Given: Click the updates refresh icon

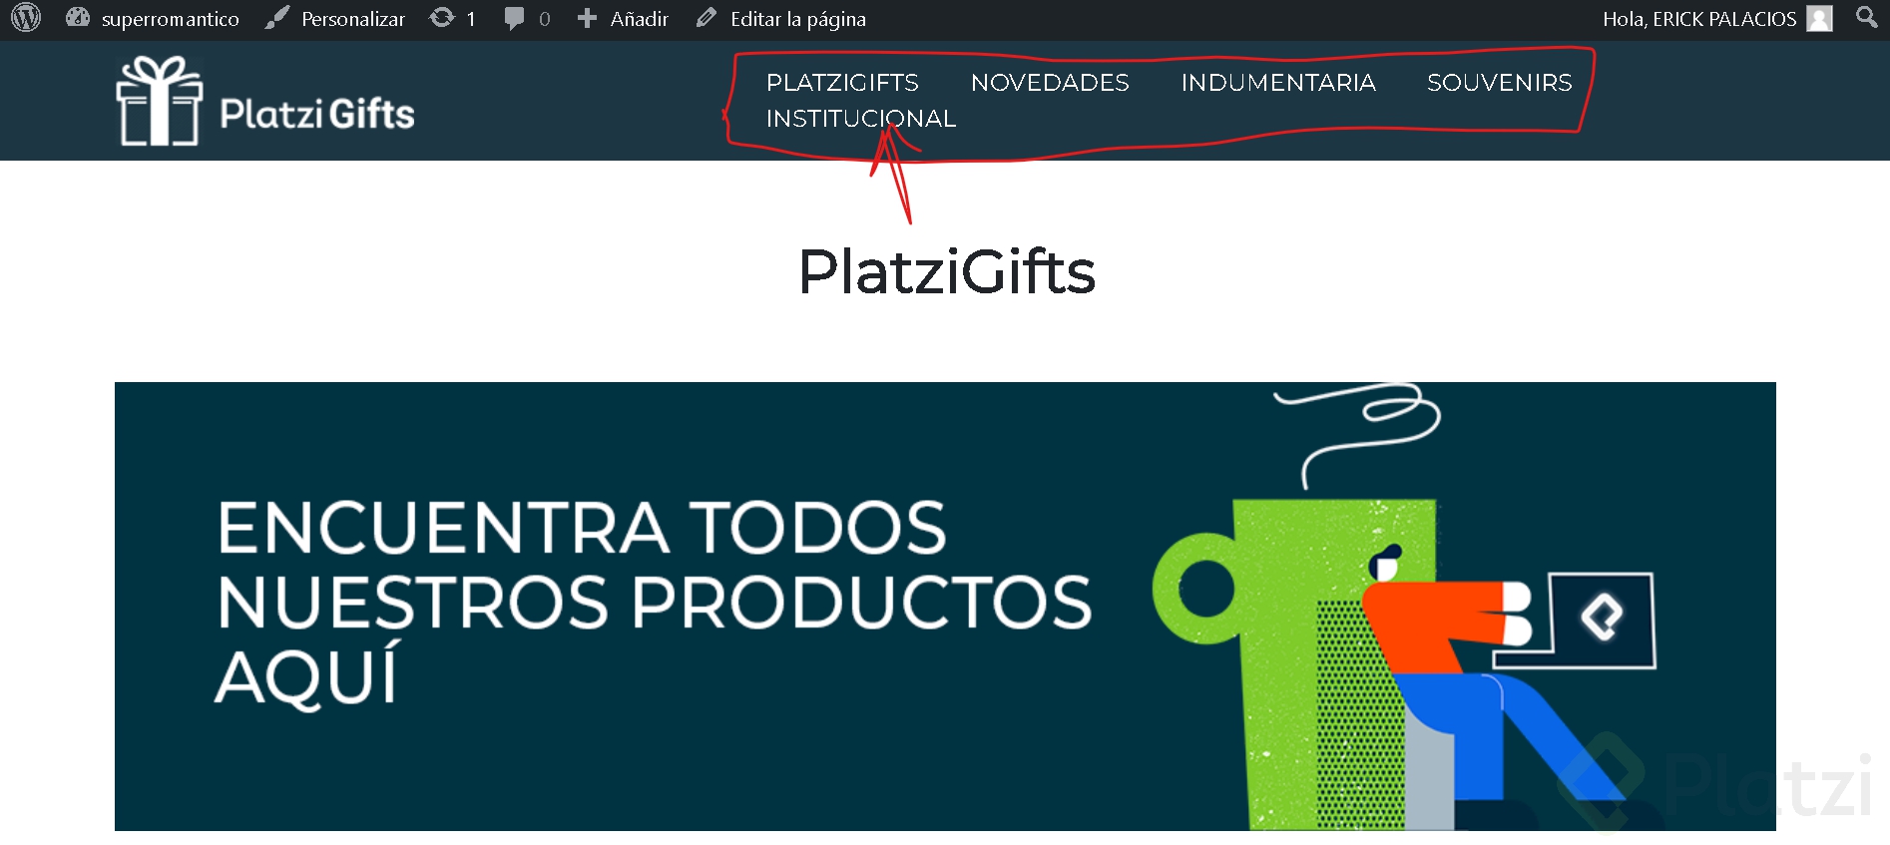Looking at the screenshot, I should click(x=442, y=18).
